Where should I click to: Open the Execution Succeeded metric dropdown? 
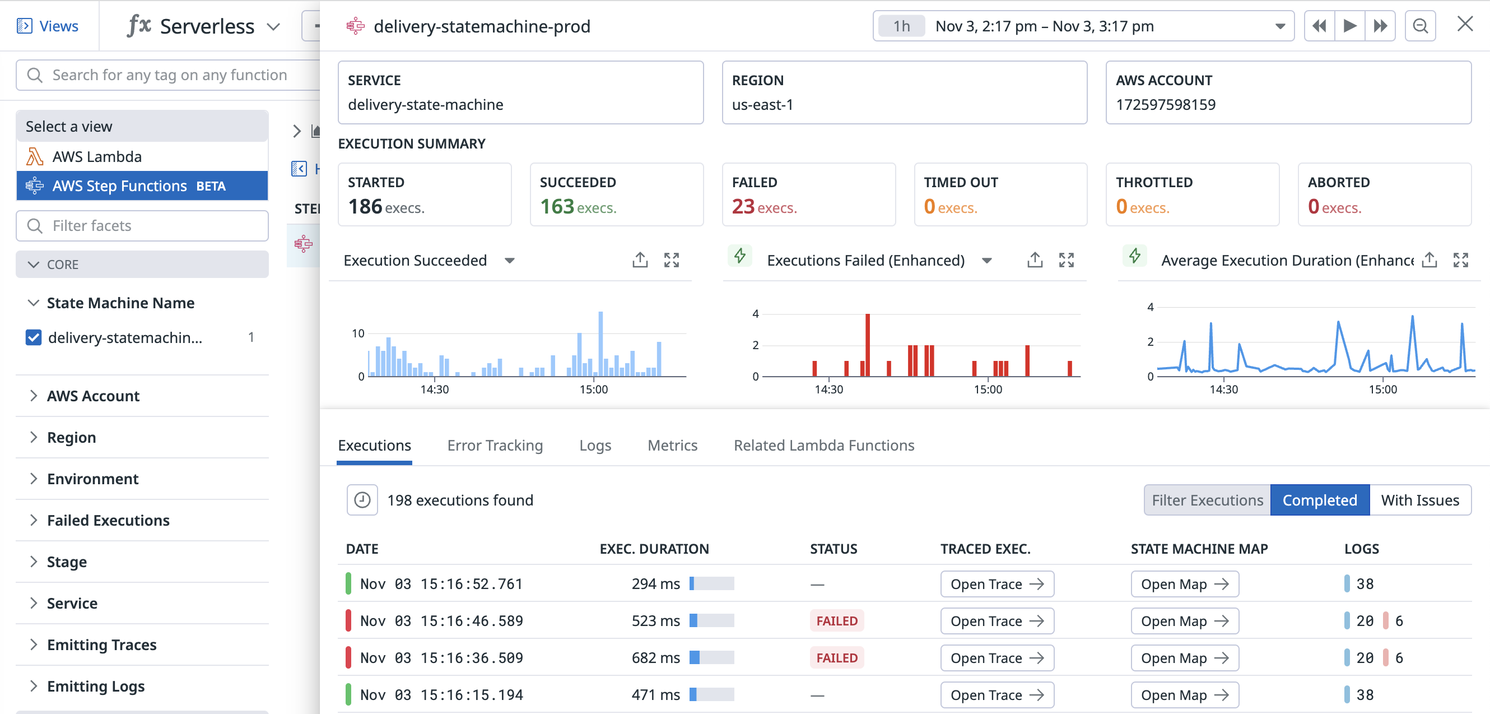(510, 261)
